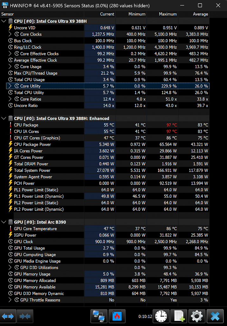Select the Average Effective Clock row

click(108, 60)
